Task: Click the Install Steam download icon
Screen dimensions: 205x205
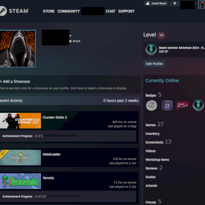Action: coord(148,3)
